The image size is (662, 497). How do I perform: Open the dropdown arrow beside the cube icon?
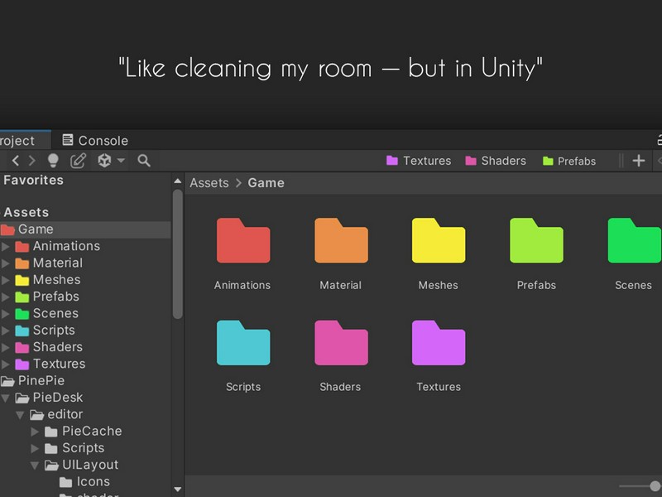pyautogui.click(x=121, y=161)
